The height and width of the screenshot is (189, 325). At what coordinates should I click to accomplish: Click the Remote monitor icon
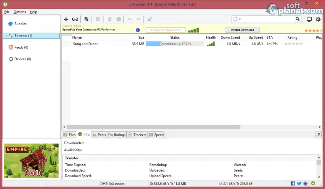(x=309, y=19)
